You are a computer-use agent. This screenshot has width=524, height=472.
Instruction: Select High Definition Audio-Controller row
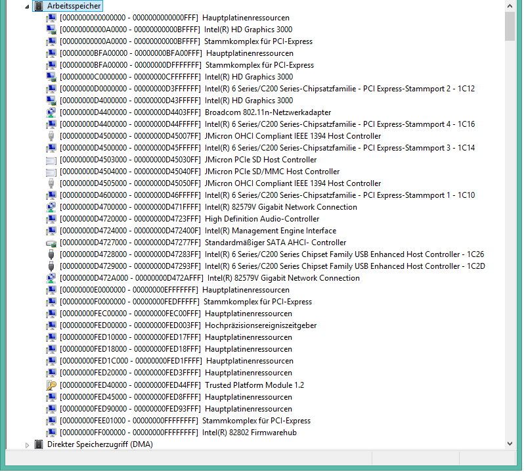point(189,219)
